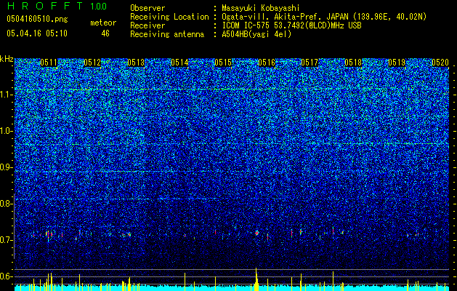Click the tallest yellow power spike below 0516
This screenshot has width=457, height=291.
[256, 279]
